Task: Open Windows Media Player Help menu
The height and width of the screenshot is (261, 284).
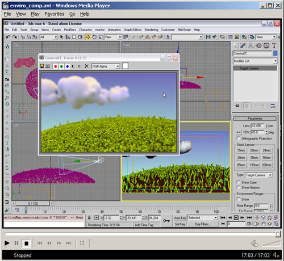Action: (x=85, y=14)
